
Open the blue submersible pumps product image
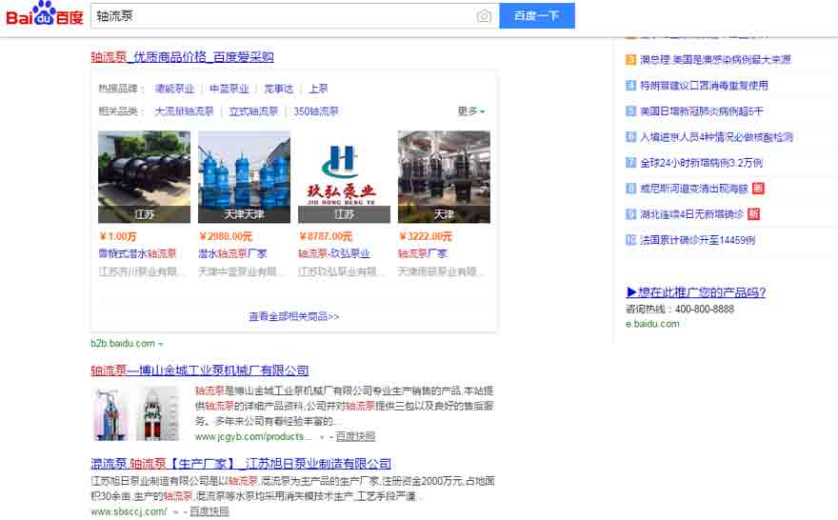244,176
